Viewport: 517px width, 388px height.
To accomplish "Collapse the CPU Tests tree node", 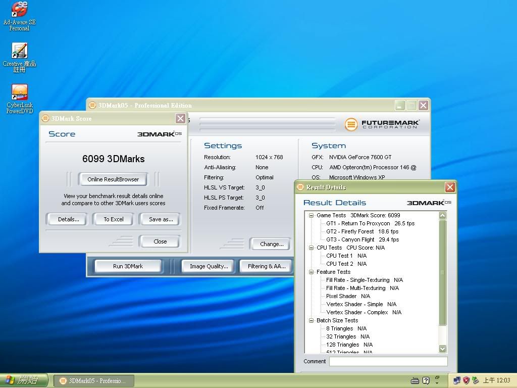I will tap(312, 248).
